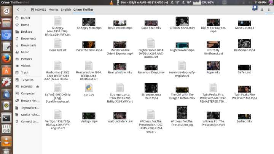Select 12.Angry.Men.1957 srt subtitle file
The image size is (274, 154).
(x=58, y=26)
